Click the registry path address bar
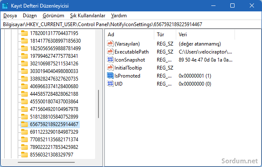 [131, 24]
